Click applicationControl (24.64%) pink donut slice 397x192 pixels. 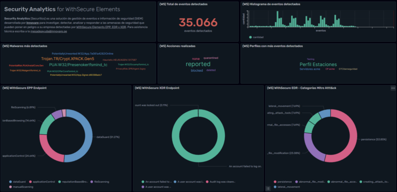[x=50, y=151]
